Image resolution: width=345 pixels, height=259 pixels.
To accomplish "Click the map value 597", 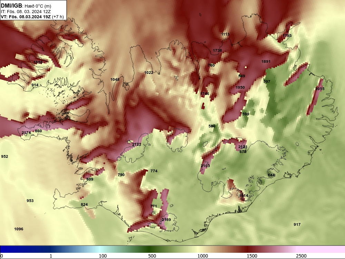I will coord(267,81).
